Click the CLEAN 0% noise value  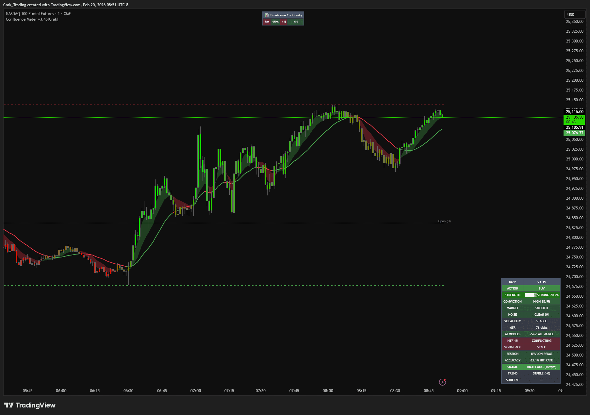pyautogui.click(x=542, y=315)
